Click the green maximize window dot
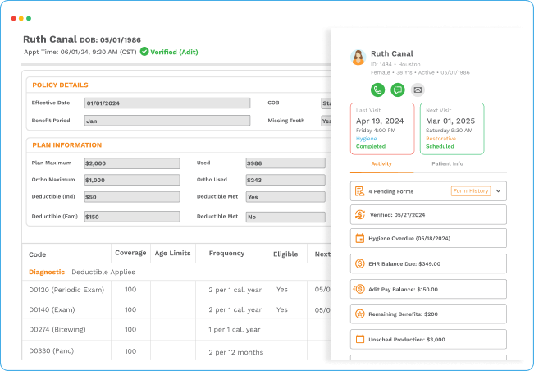Image resolution: width=534 pixels, height=371 pixels. (x=29, y=18)
